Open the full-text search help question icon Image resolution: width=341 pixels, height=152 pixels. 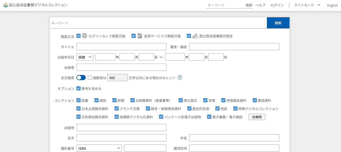180,78
